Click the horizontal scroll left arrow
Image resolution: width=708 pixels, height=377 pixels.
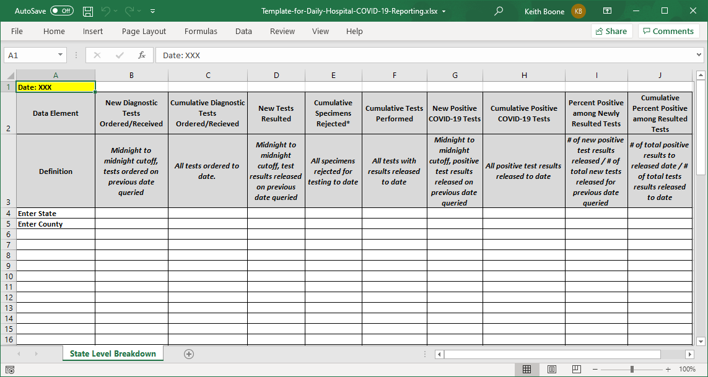[439, 354]
